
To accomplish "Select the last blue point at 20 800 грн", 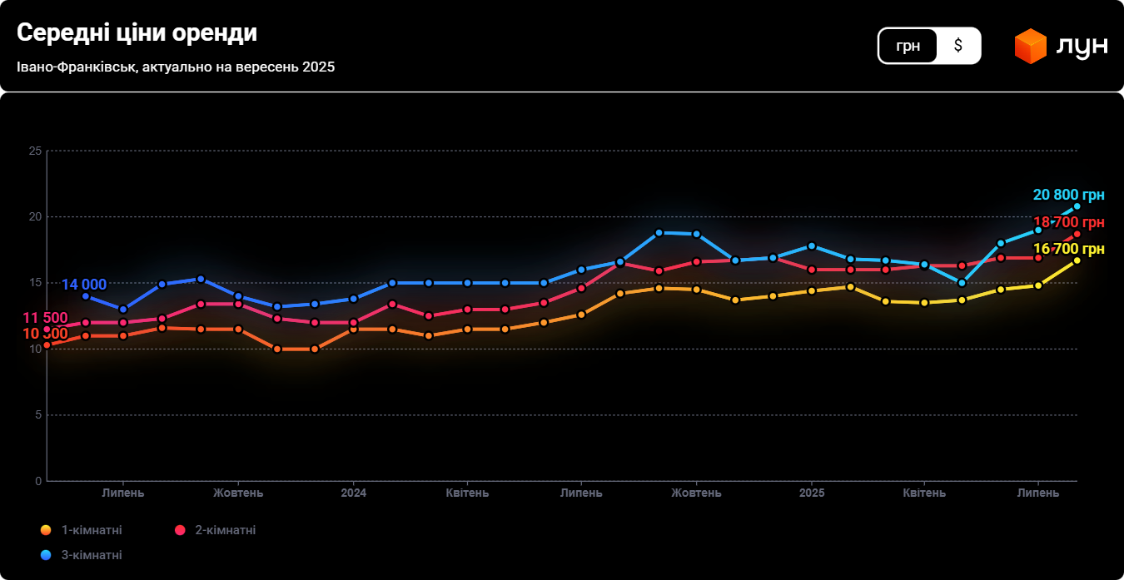I will click(1077, 206).
